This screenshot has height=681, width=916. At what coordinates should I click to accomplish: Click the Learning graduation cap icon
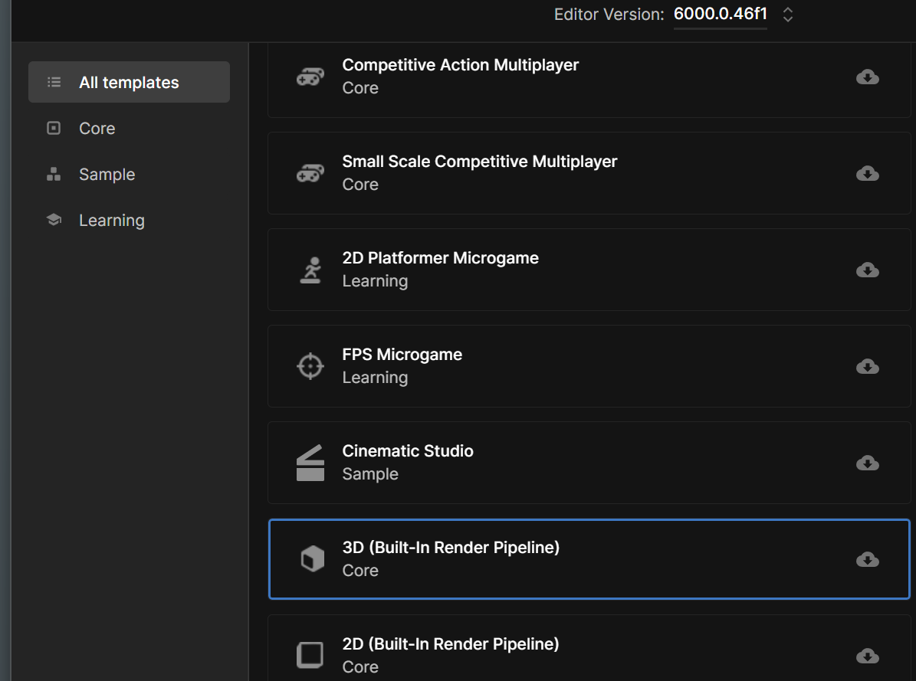click(54, 220)
